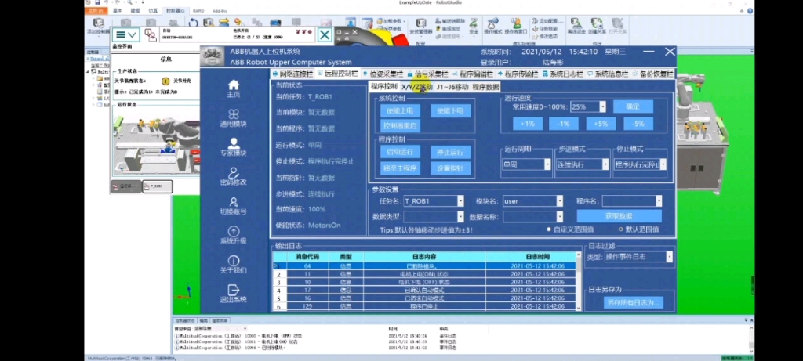The height and width of the screenshot is (361, 803).
Task: Click 设置指针 button
Action: (450, 168)
